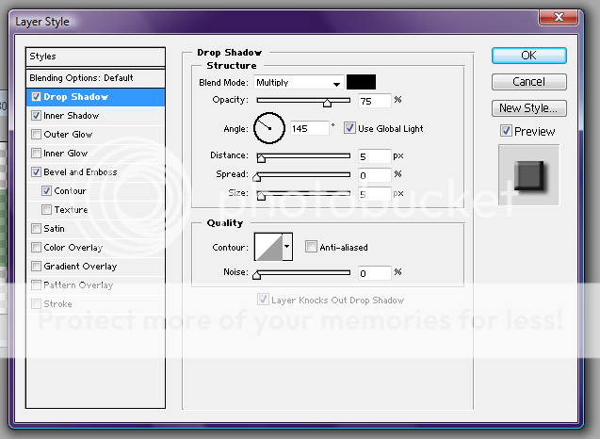Close the Layer Style dialog
This screenshot has height=439, width=600.
[559, 17]
